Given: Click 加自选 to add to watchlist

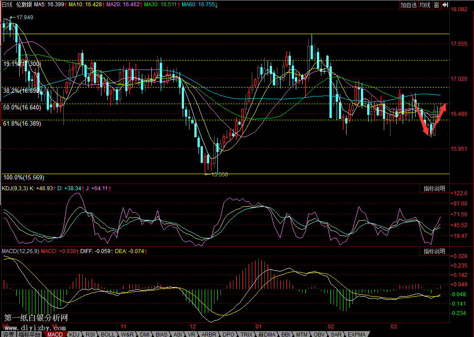Looking at the screenshot, I should pos(409,5).
